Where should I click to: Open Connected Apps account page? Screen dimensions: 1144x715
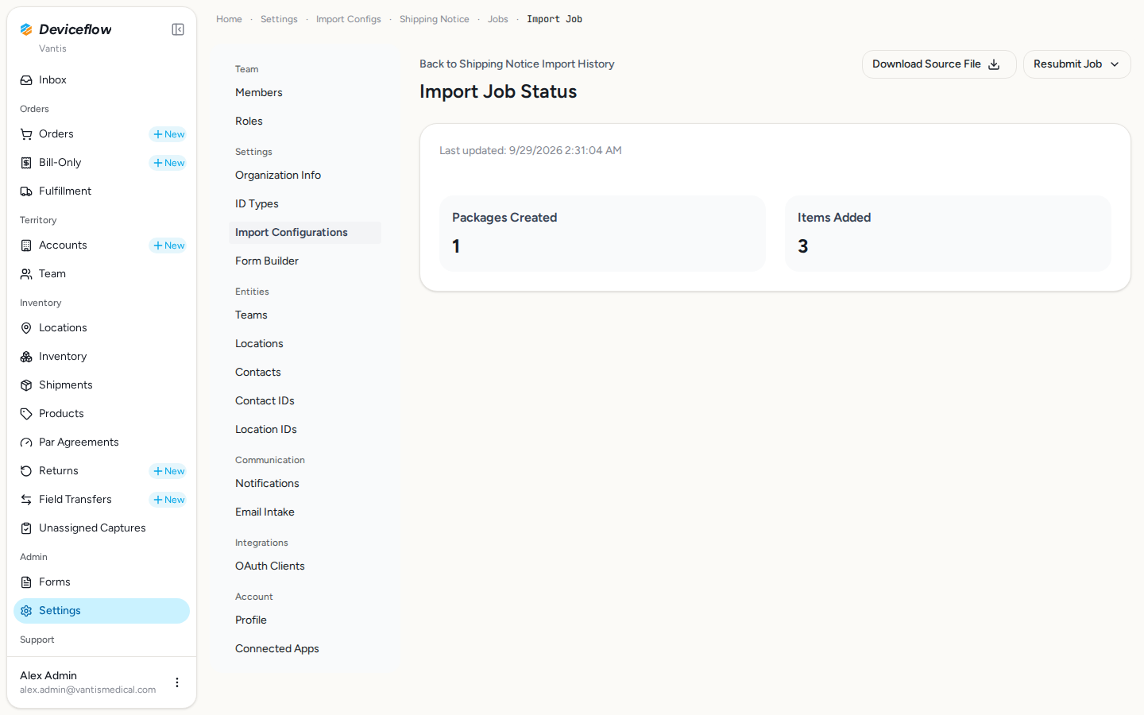pyautogui.click(x=305, y=649)
